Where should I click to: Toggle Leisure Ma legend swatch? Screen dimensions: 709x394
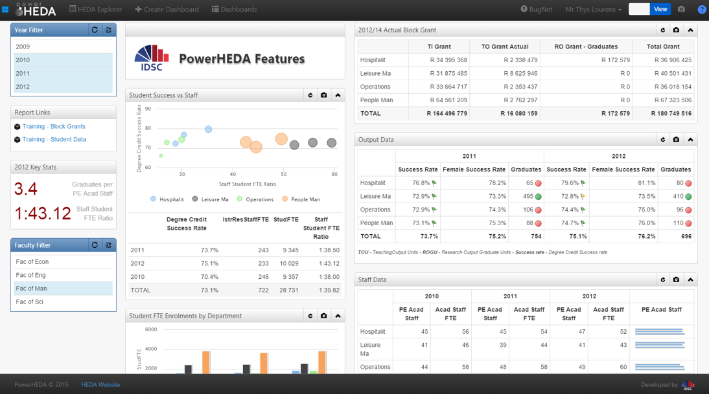(195, 199)
